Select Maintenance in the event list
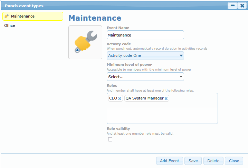Viewport: 248px width, 168px height. coord(23,16)
